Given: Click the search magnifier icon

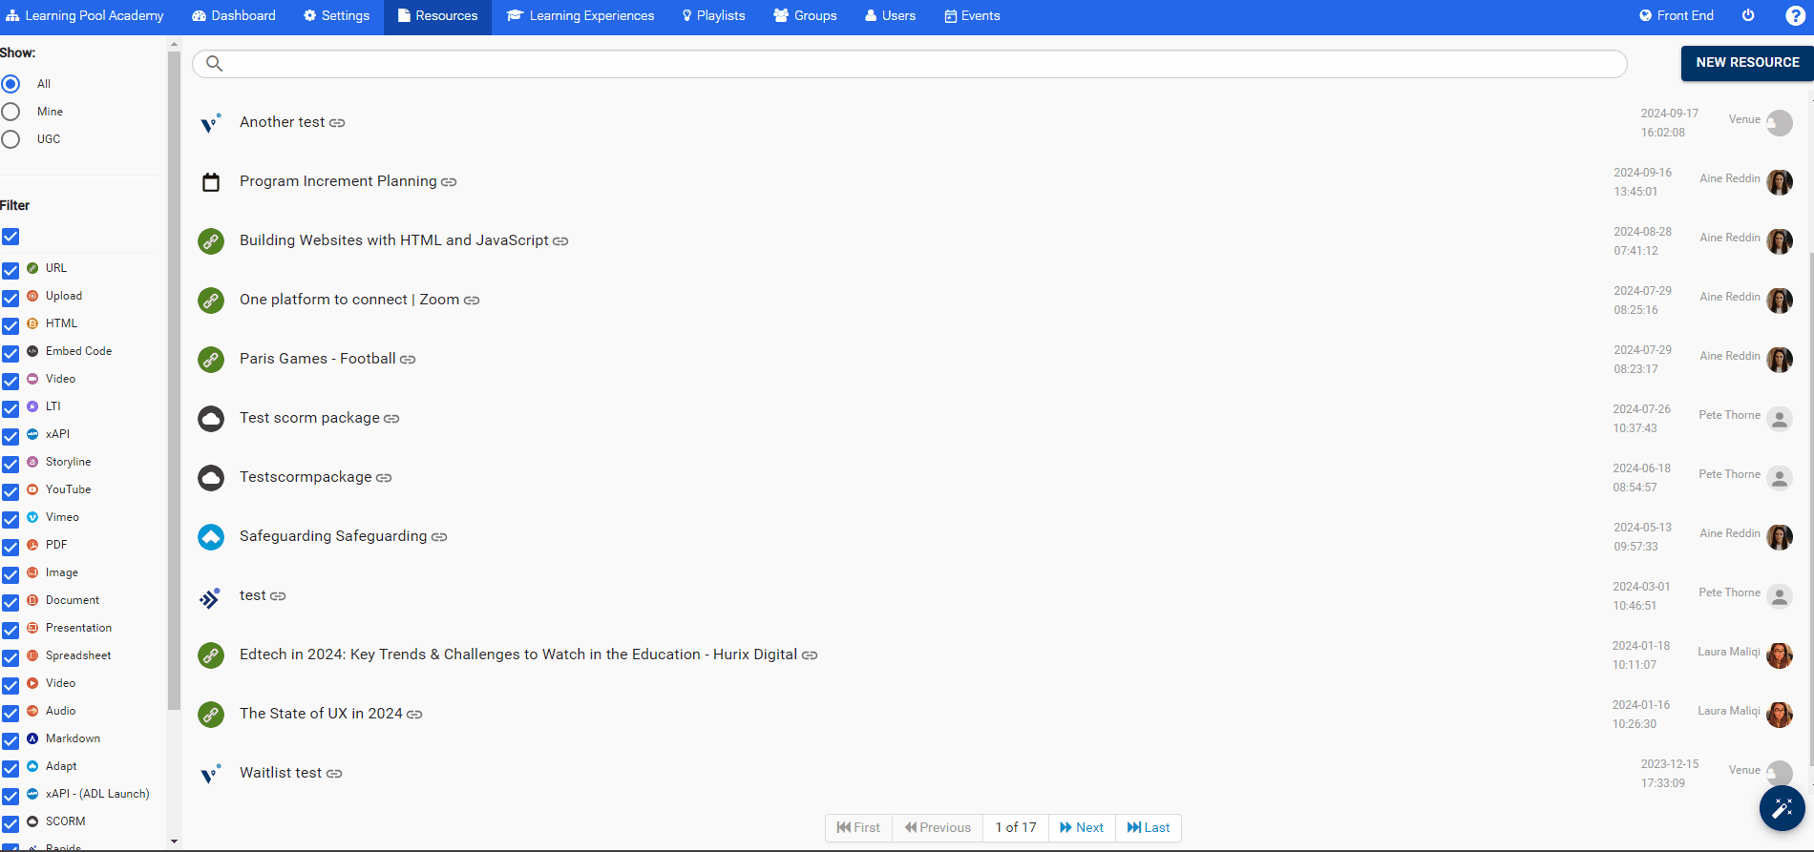Looking at the screenshot, I should pyautogui.click(x=214, y=64).
